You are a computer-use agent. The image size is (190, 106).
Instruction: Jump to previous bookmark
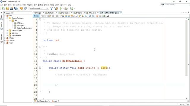coord(79,16)
